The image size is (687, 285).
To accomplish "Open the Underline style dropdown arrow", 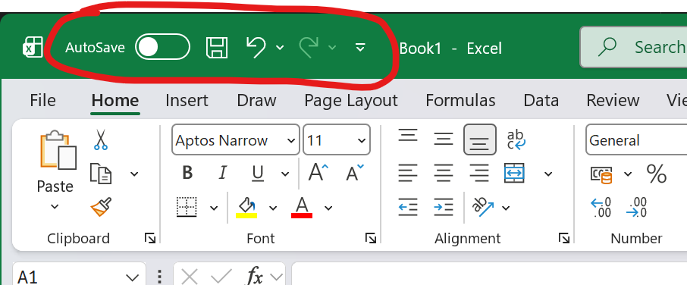I will [285, 174].
